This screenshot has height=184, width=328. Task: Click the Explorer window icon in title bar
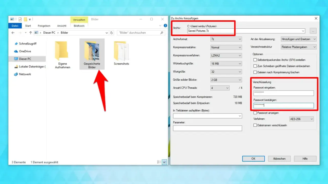click(x=12, y=19)
